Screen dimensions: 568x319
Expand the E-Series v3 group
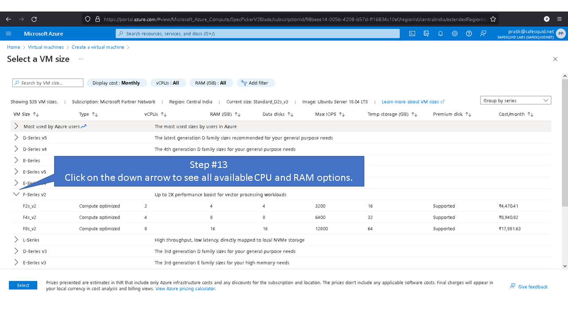click(16, 262)
